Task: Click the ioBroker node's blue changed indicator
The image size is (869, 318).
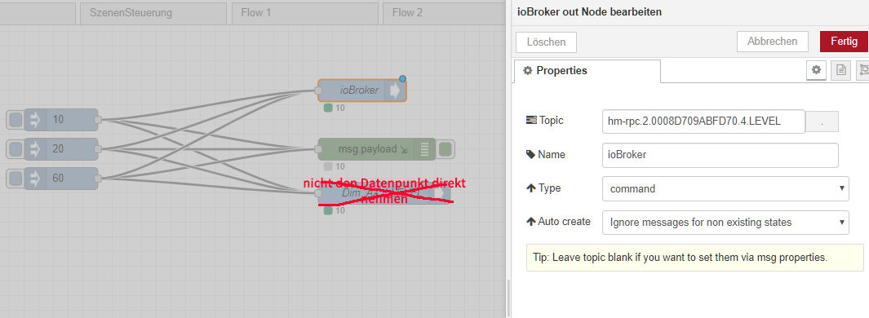Action: 402,78
